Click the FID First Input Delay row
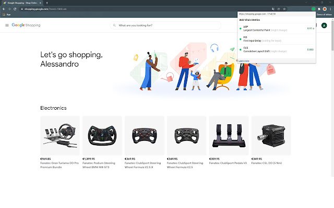The width and height of the screenshot is (334, 208). point(277,39)
